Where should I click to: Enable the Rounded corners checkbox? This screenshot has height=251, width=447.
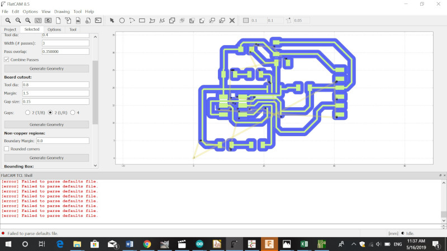click(x=6, y=149)
